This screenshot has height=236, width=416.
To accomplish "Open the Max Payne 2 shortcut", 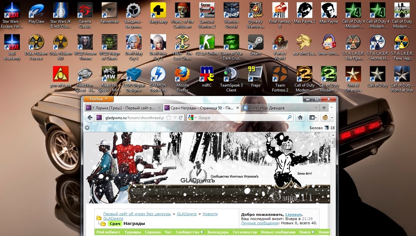I will pos(305,13).
